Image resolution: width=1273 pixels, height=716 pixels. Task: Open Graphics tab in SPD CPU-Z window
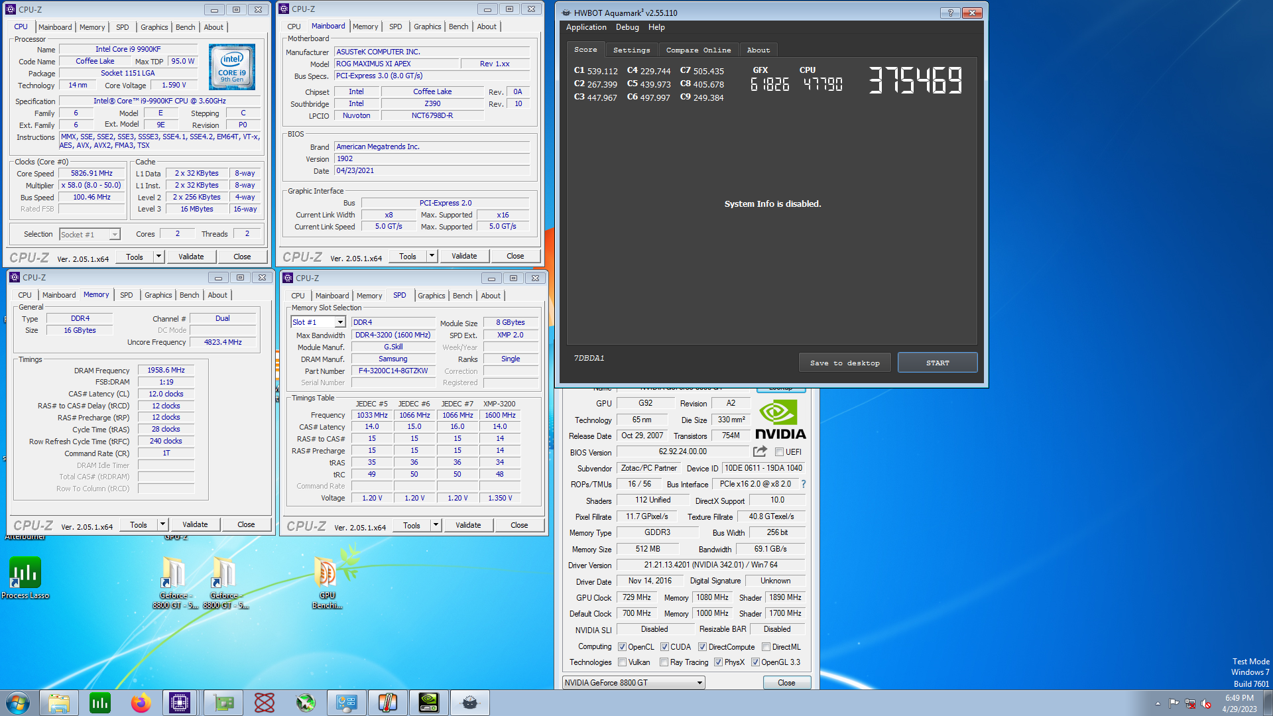(431, 296)
